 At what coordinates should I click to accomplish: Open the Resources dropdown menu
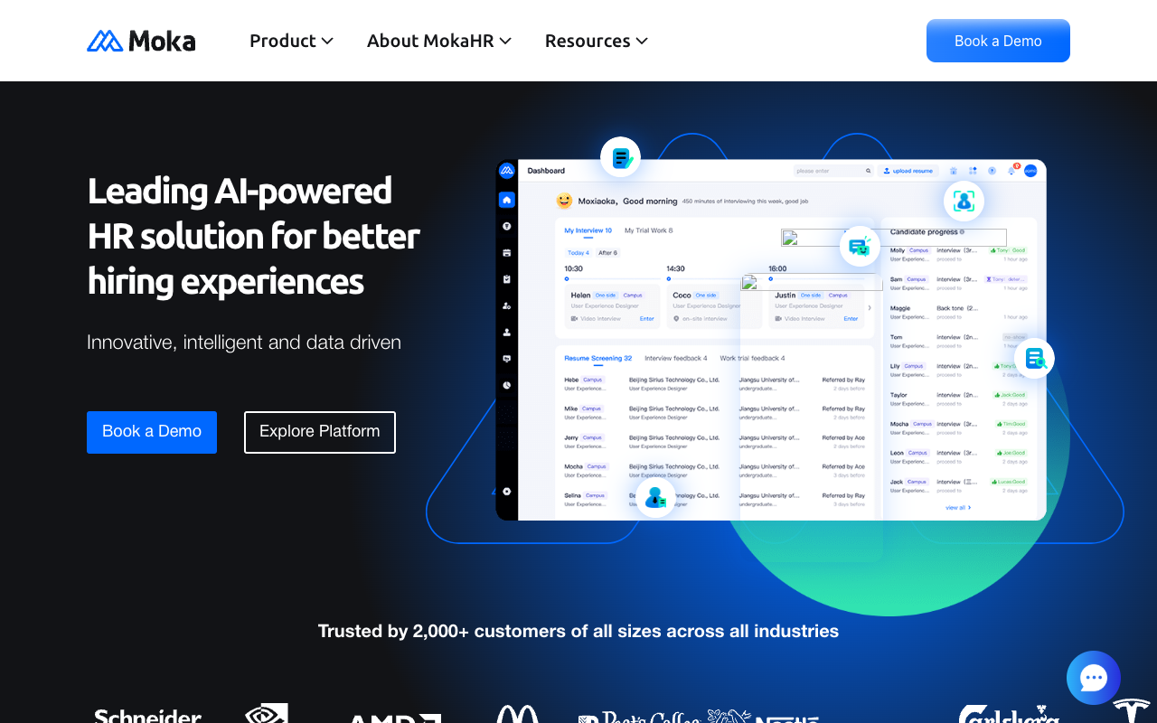(x=596, y=41)
